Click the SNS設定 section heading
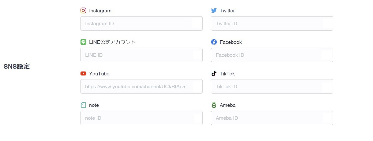Image resolution: width=373 pixels, height=141 pixels. coord(17,66)
